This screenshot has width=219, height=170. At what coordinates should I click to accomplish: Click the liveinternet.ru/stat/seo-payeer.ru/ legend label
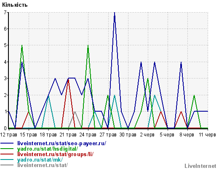[x=62, y=144]
